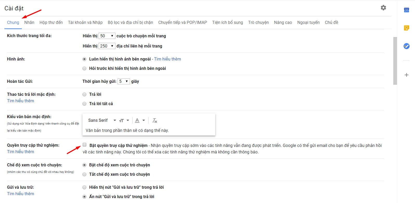Click 'Tìm hiểu thêm' link for external images
This screenshot has width=415, height=203.
coord(167,59)
